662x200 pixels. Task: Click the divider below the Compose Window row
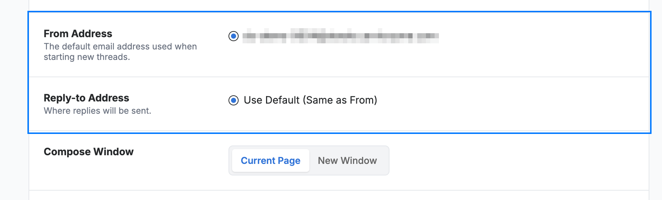[339, 190]
